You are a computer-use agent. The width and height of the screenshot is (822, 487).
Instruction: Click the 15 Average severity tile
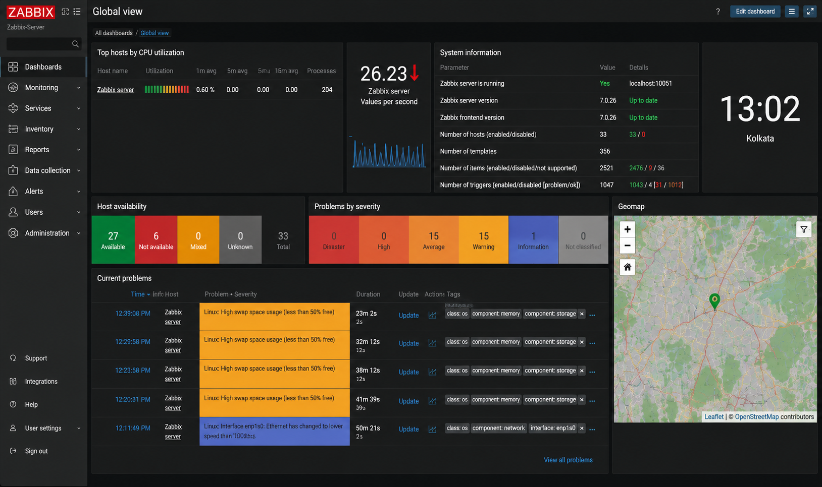coord(434,240)
